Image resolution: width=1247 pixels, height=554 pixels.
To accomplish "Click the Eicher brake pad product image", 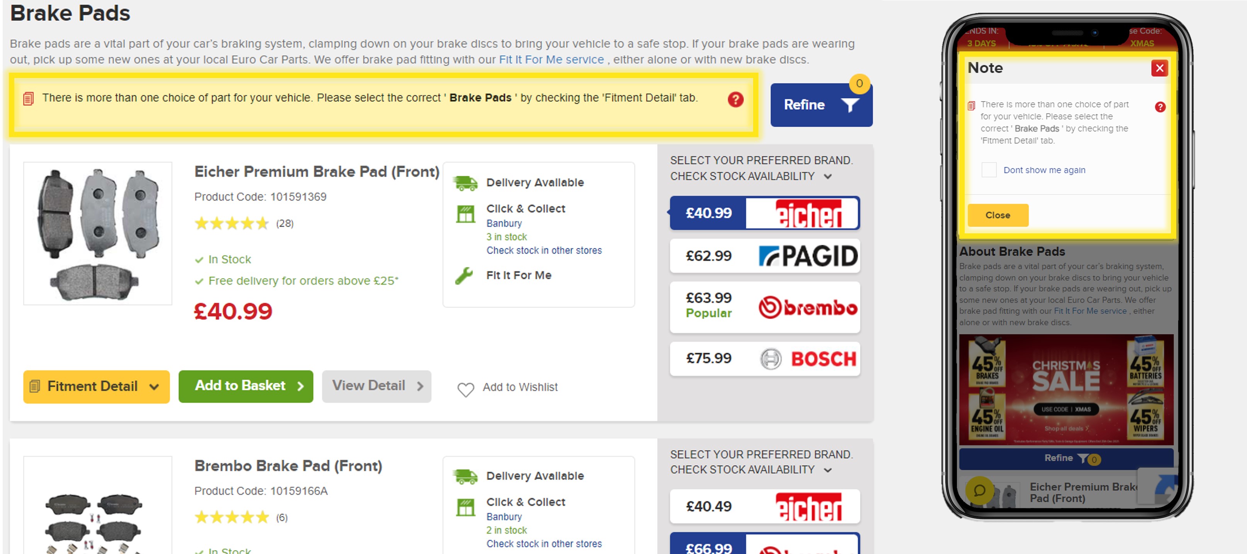I will (98, 233).
